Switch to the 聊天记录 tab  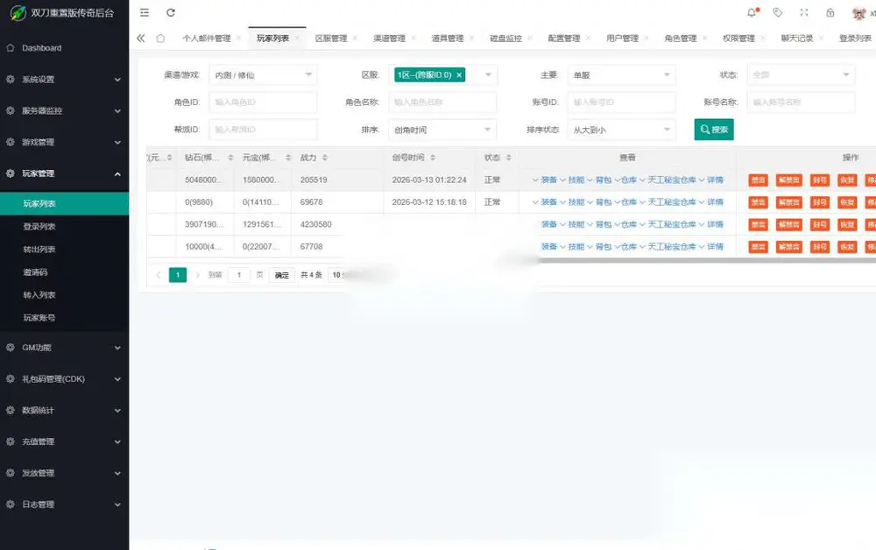[797, 38]
